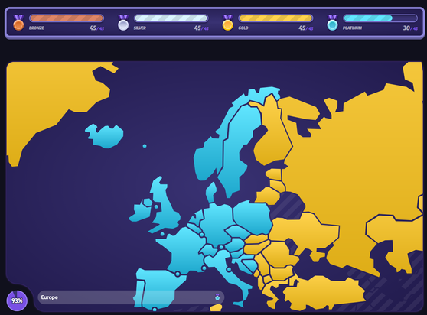Select Estonia on the map
The height and width of the screenshot is (315, 427).
coord(274,174)
